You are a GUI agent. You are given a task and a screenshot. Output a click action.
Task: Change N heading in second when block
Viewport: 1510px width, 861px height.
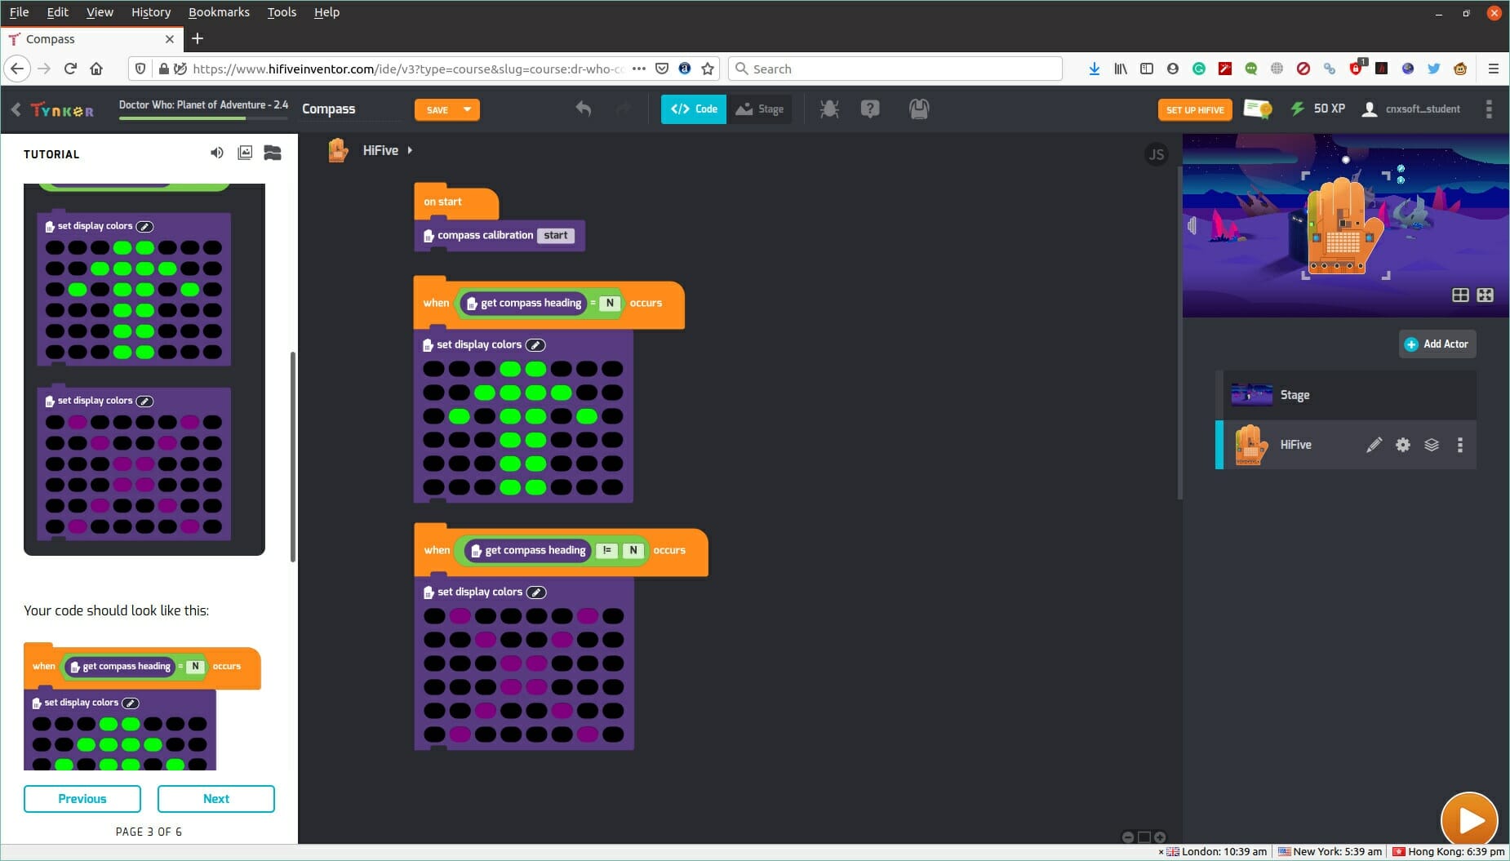point(633,550)
